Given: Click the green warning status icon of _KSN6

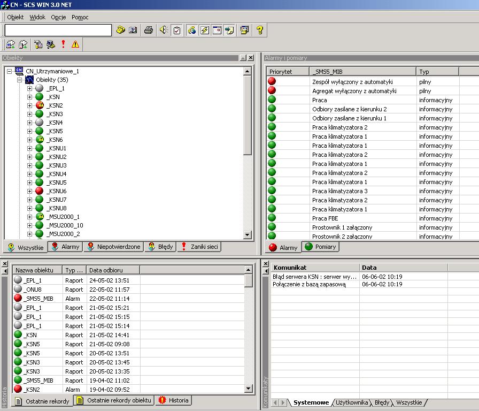Looking at the screenshot, I should click(x=40, y=140).
